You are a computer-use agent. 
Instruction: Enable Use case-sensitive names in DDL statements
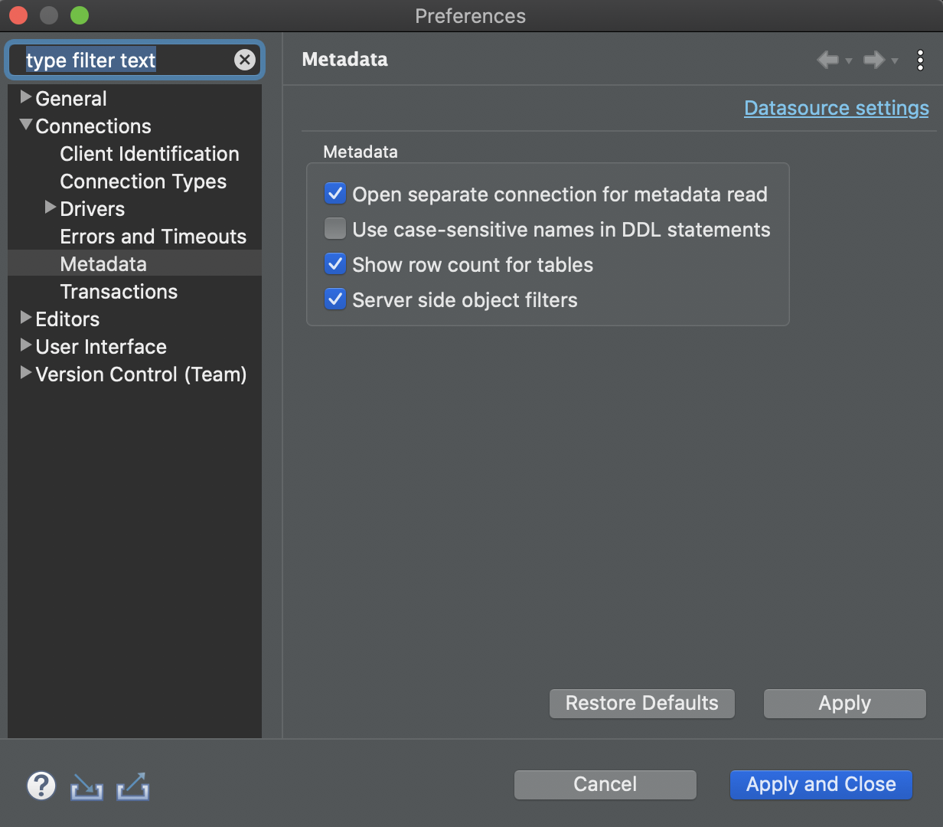click(334, 228)
